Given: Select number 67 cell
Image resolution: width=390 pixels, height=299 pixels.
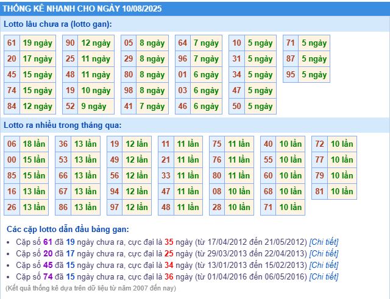Looking at the screenshot, I should pyautogui.click(x=63, y=191).
